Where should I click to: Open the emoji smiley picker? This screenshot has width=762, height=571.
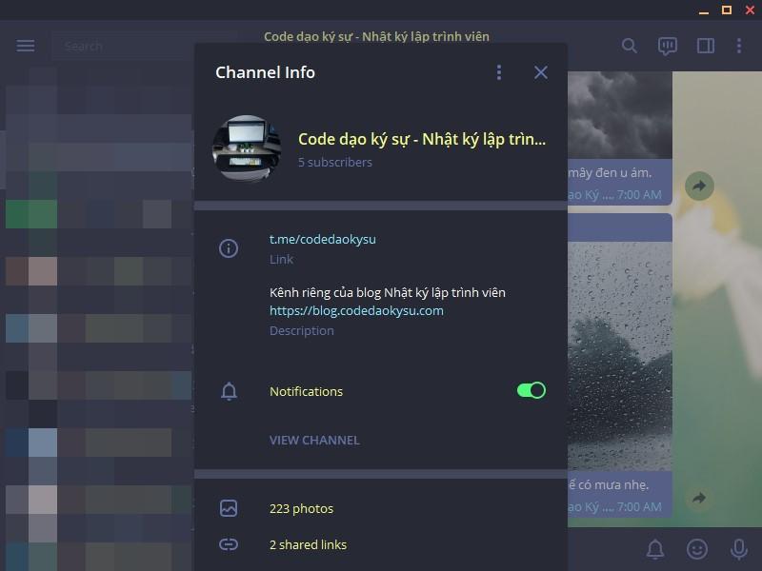(697, 549)
